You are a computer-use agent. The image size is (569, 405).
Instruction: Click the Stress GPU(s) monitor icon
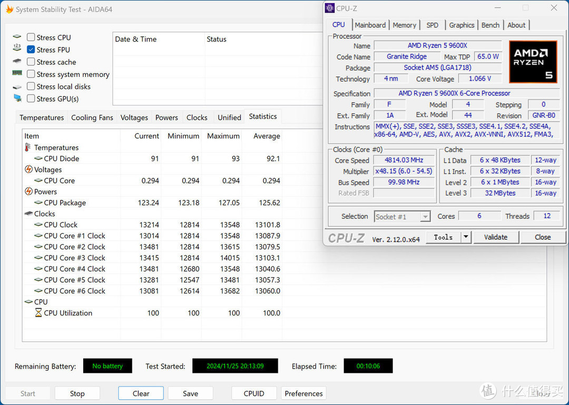click(17, 99)
